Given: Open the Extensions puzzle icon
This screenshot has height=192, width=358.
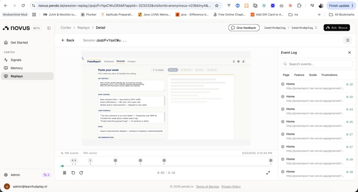Looking at the screenshot, I should tap(299, 5).
